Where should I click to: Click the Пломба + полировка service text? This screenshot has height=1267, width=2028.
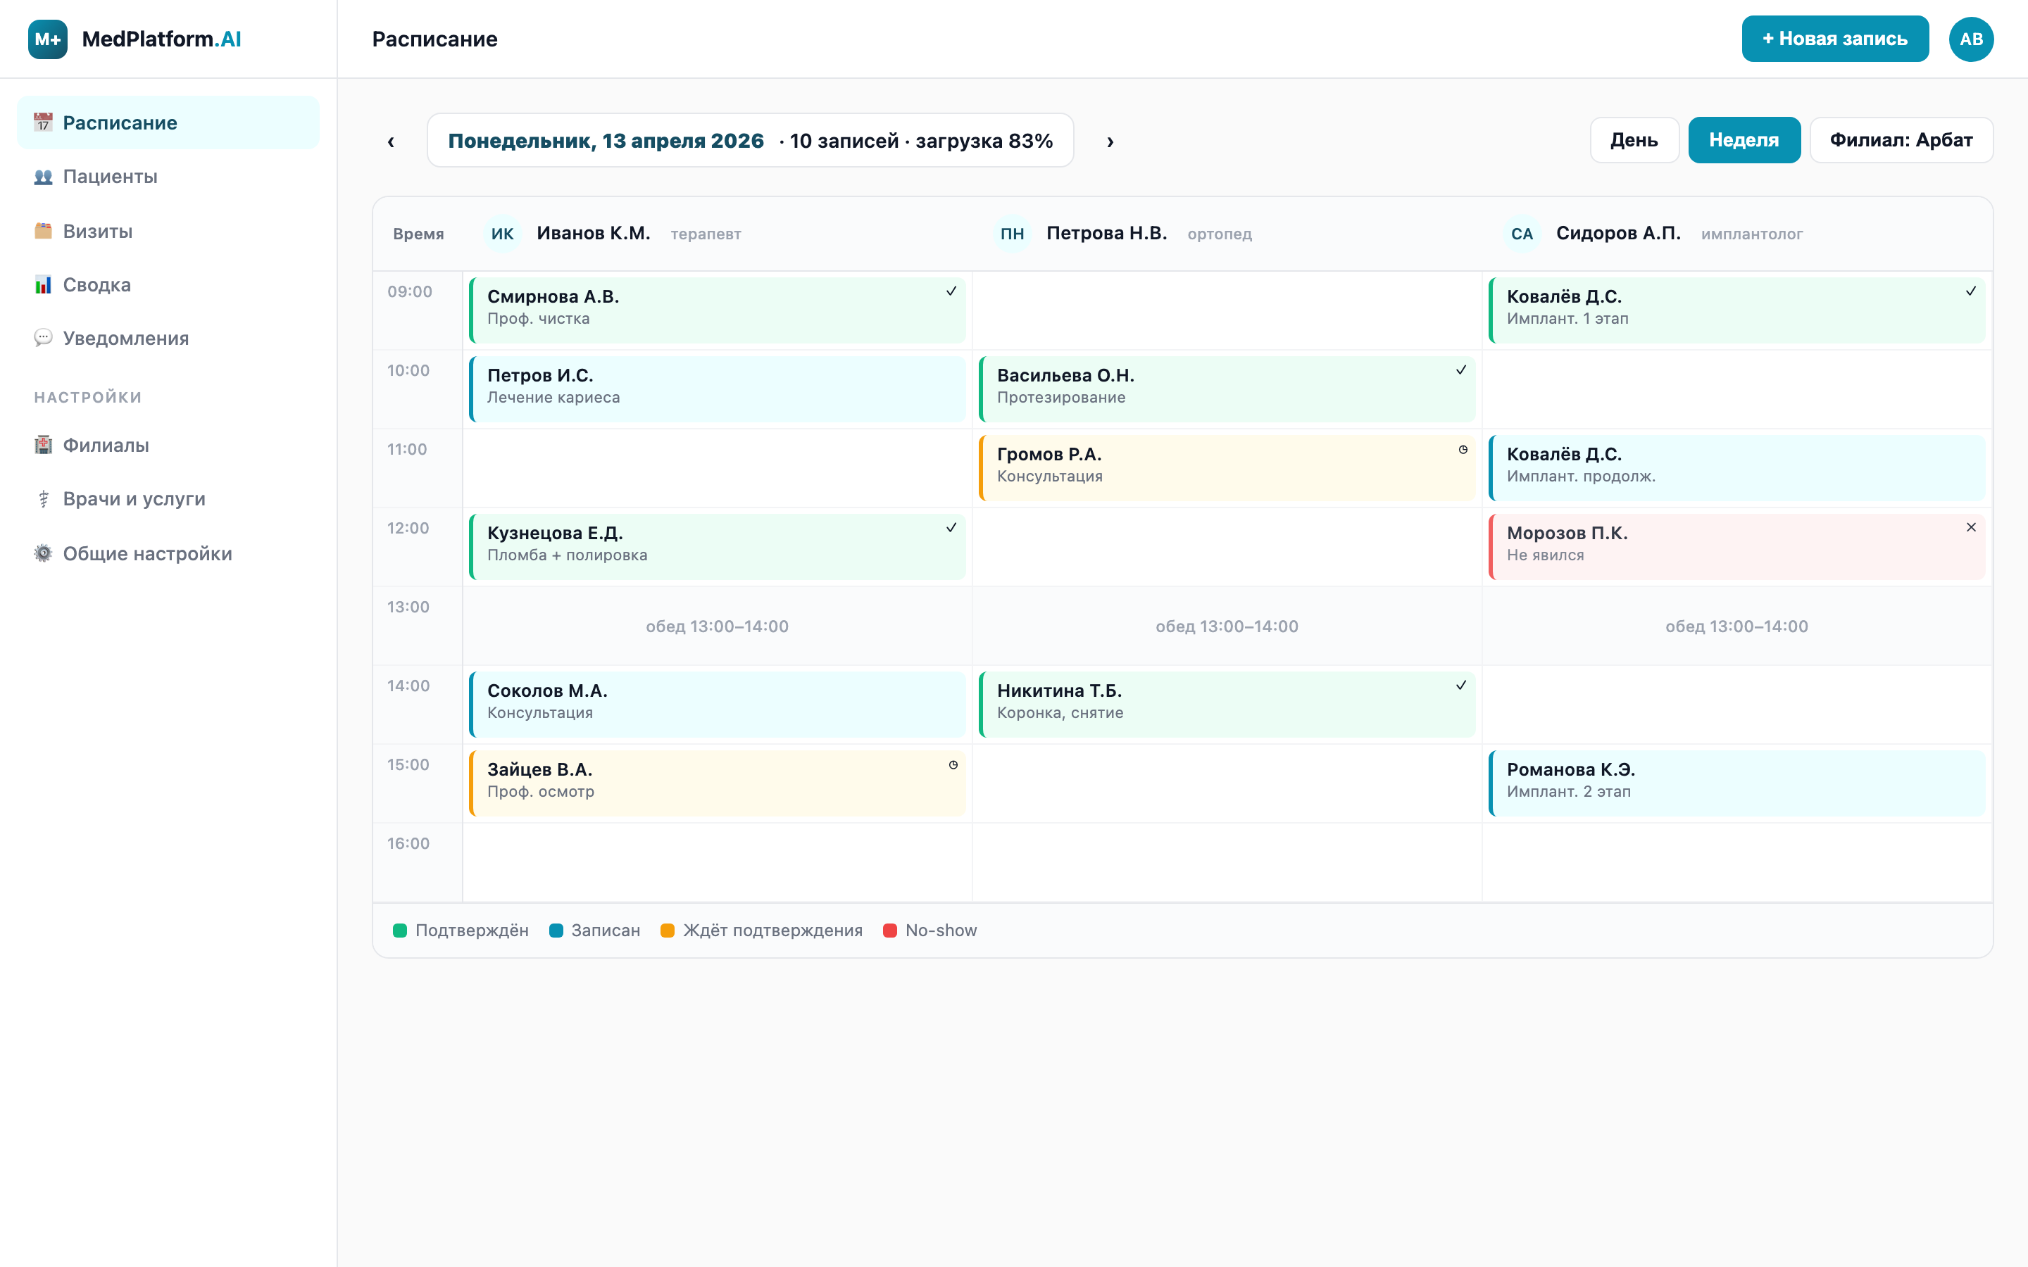point(568,555)
